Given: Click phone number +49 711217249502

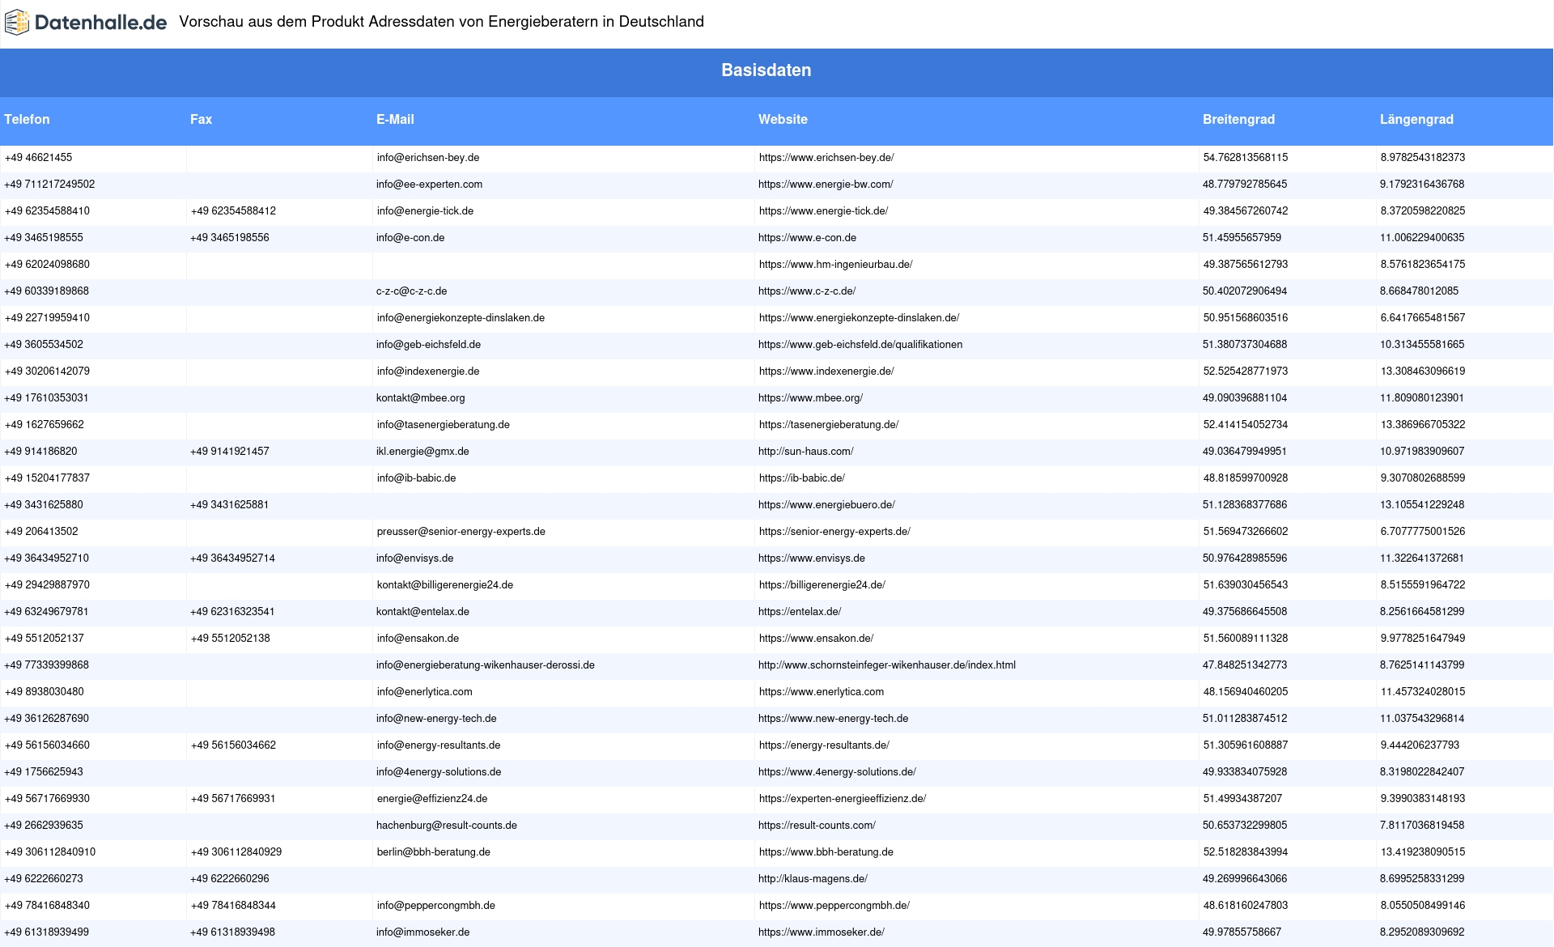Looking at the screenshot, I should [x=49, y=185].
